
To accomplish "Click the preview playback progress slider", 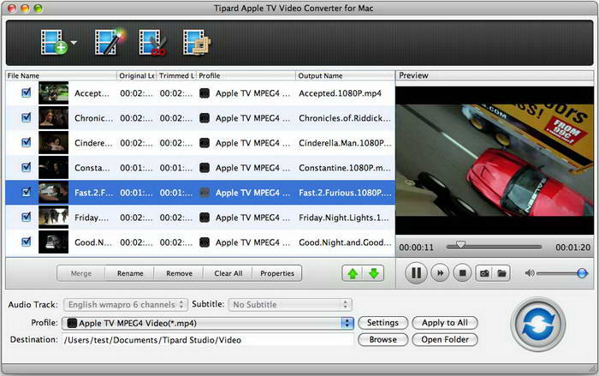I will [494, 247].
